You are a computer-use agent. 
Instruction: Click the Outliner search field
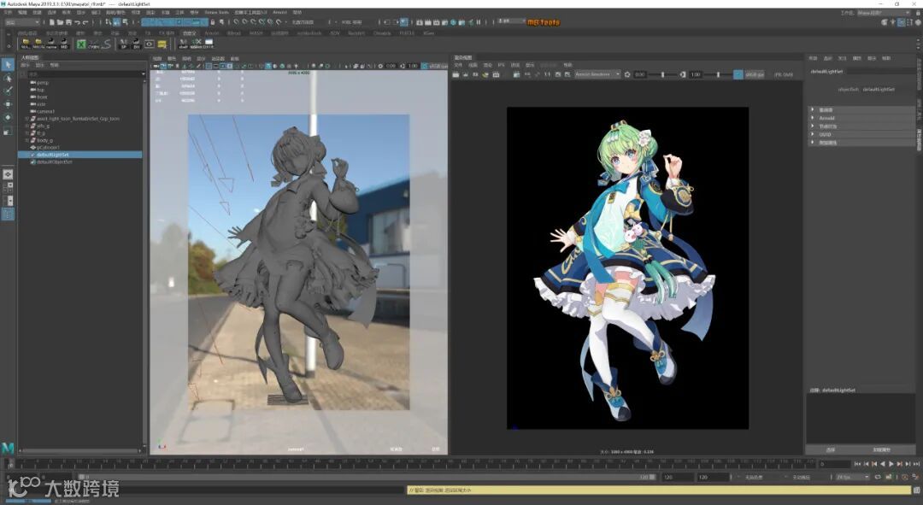82,74
